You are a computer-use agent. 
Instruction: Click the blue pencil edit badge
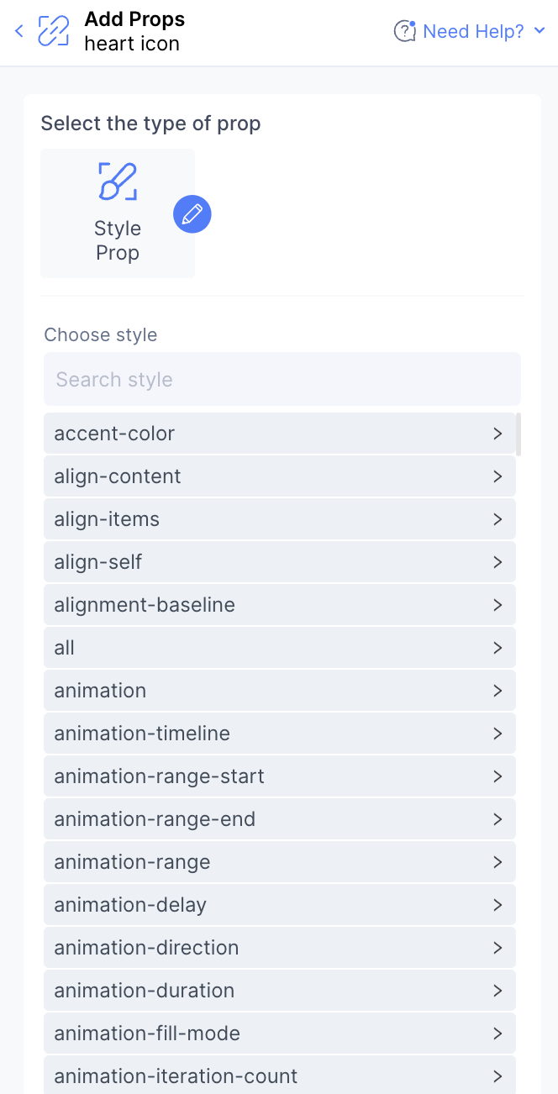192,213
